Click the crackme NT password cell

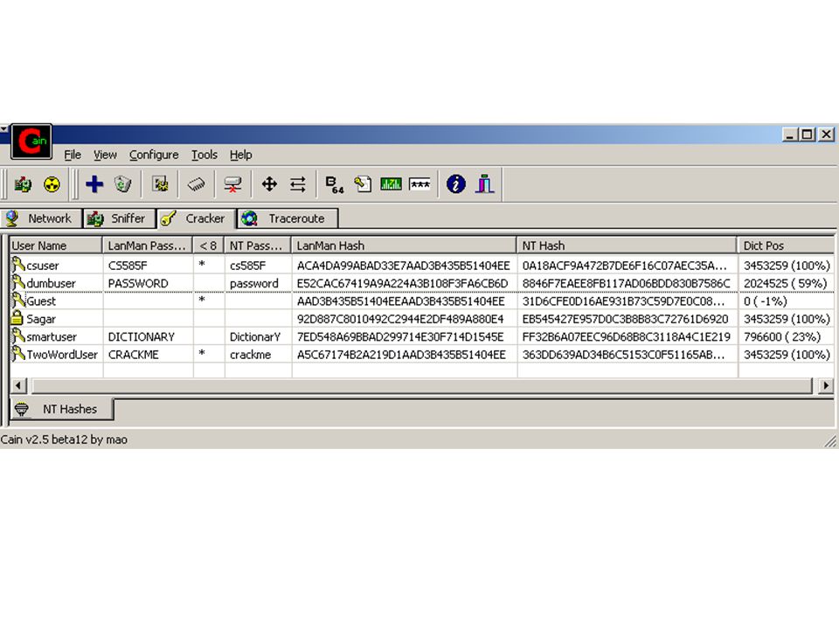click(250, 355)
